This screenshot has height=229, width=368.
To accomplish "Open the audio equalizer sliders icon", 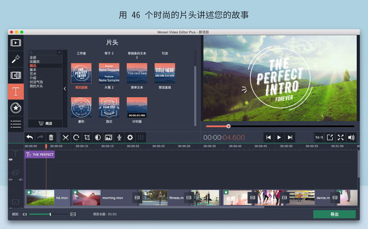I will click(x=141, y=138).
